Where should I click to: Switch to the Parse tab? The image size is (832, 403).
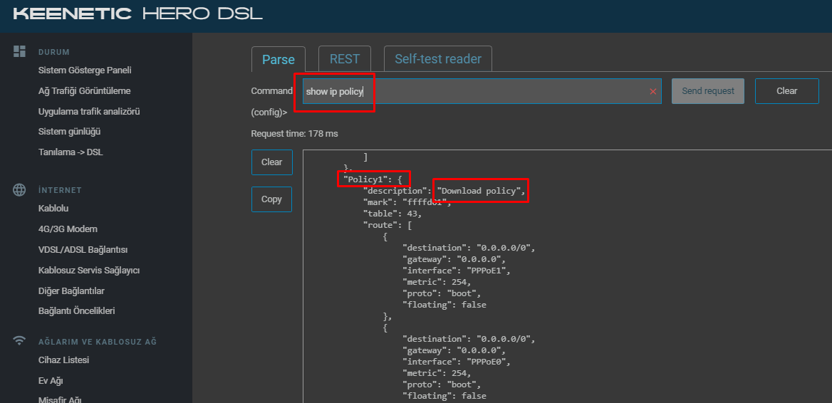click(279, 59)
